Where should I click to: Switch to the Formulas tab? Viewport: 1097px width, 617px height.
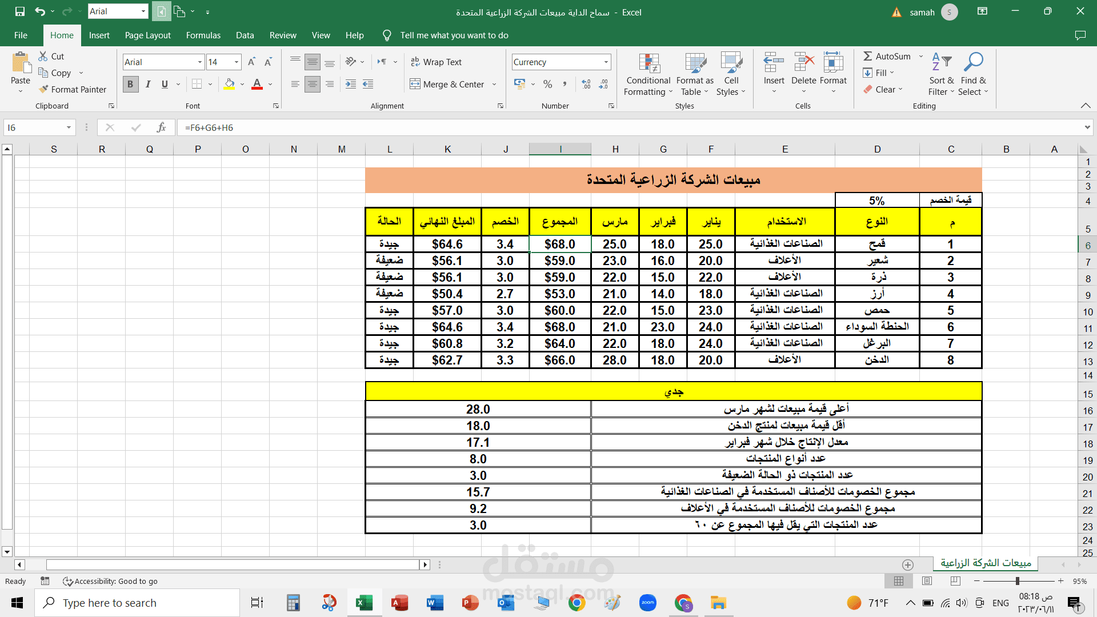pyautogui.click(x=203, y=35)
